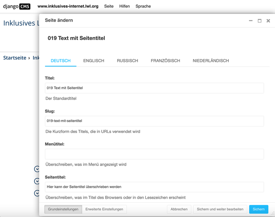Open the Hilfen menu
Image resolution: width=275 pixels, height=217 pixels.
tap(124, 6)
